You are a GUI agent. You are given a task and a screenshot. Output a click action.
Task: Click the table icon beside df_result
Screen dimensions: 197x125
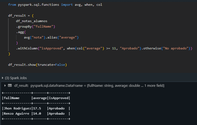(x=10, y=86)
